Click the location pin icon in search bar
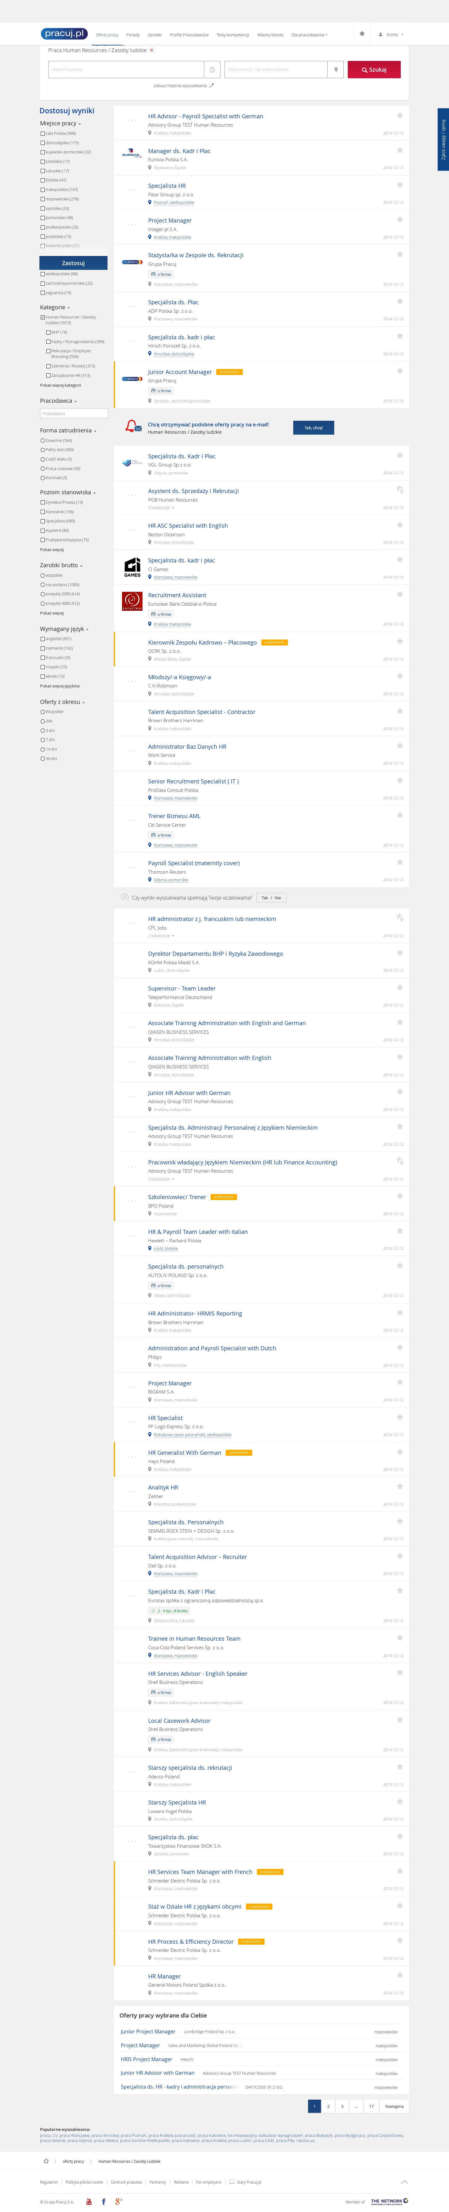The height and width of the screenshot is (2212, 449). (336, 69)
